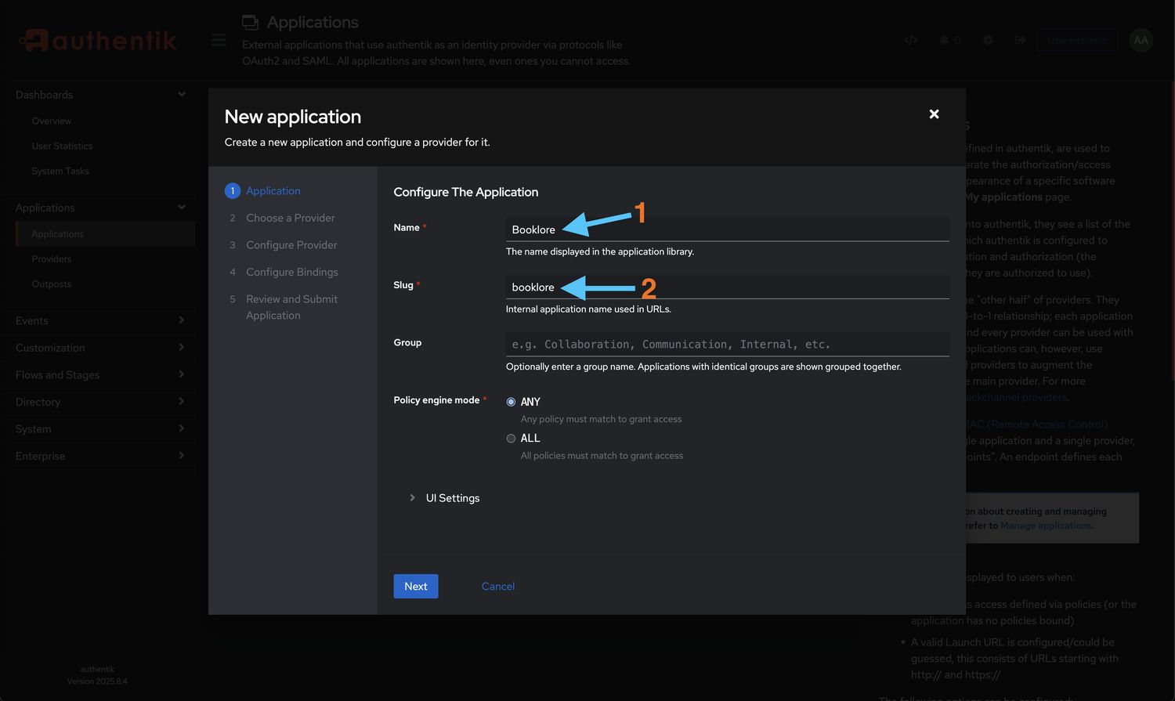The height and width of the screenshot is (701, 1175).
Task: Click the authentik logo in the top left
Action: (97, 39)
